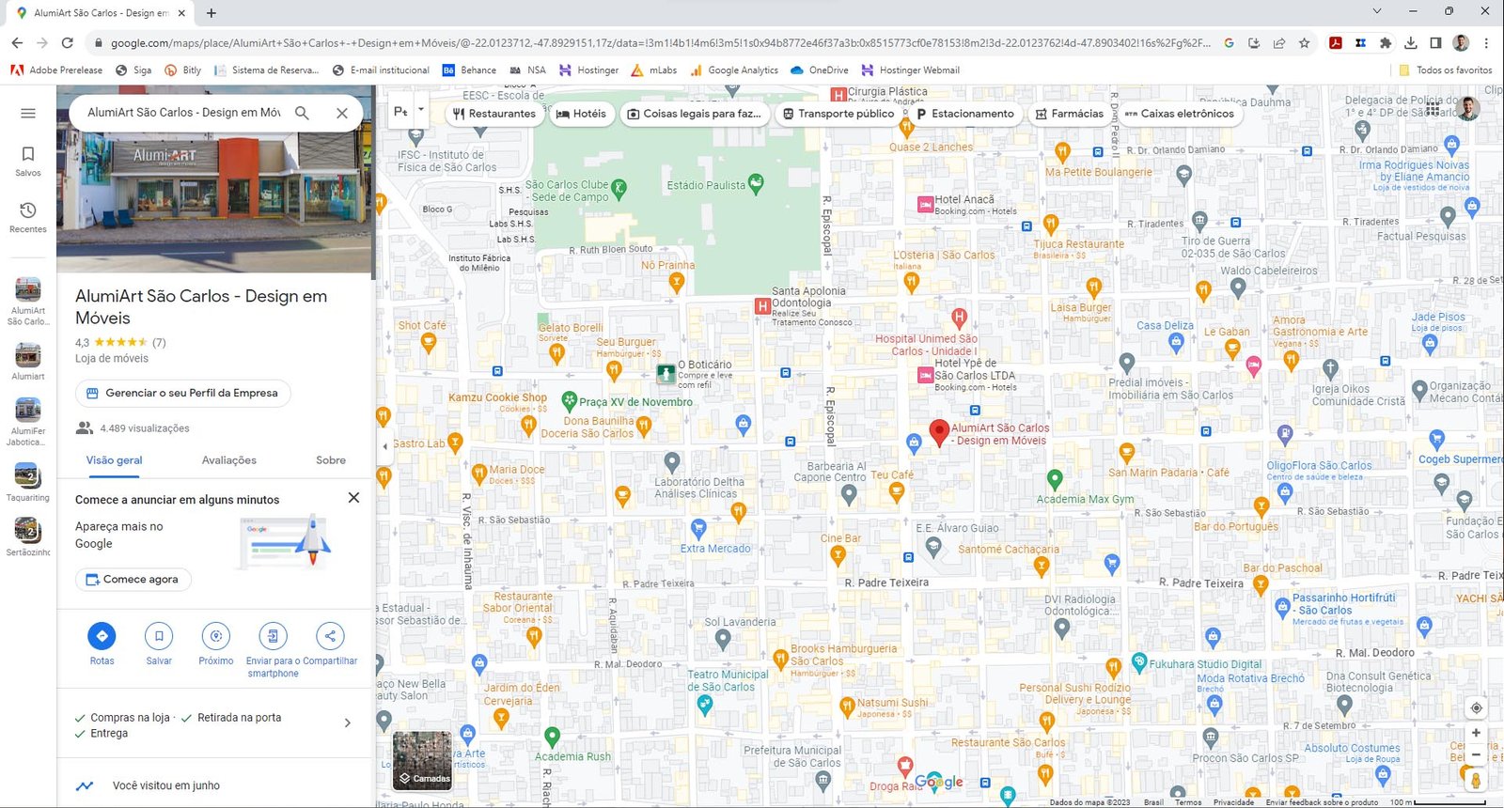Switch to the Visão geral tab
Image resolution: width=1504 pixels, height=808 pixels.
tap(115, 460)
